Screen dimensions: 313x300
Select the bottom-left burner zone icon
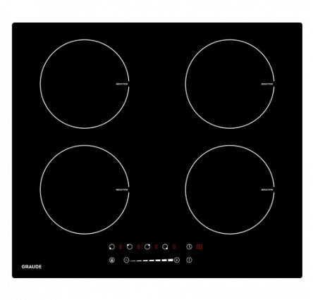coord(112,246)
